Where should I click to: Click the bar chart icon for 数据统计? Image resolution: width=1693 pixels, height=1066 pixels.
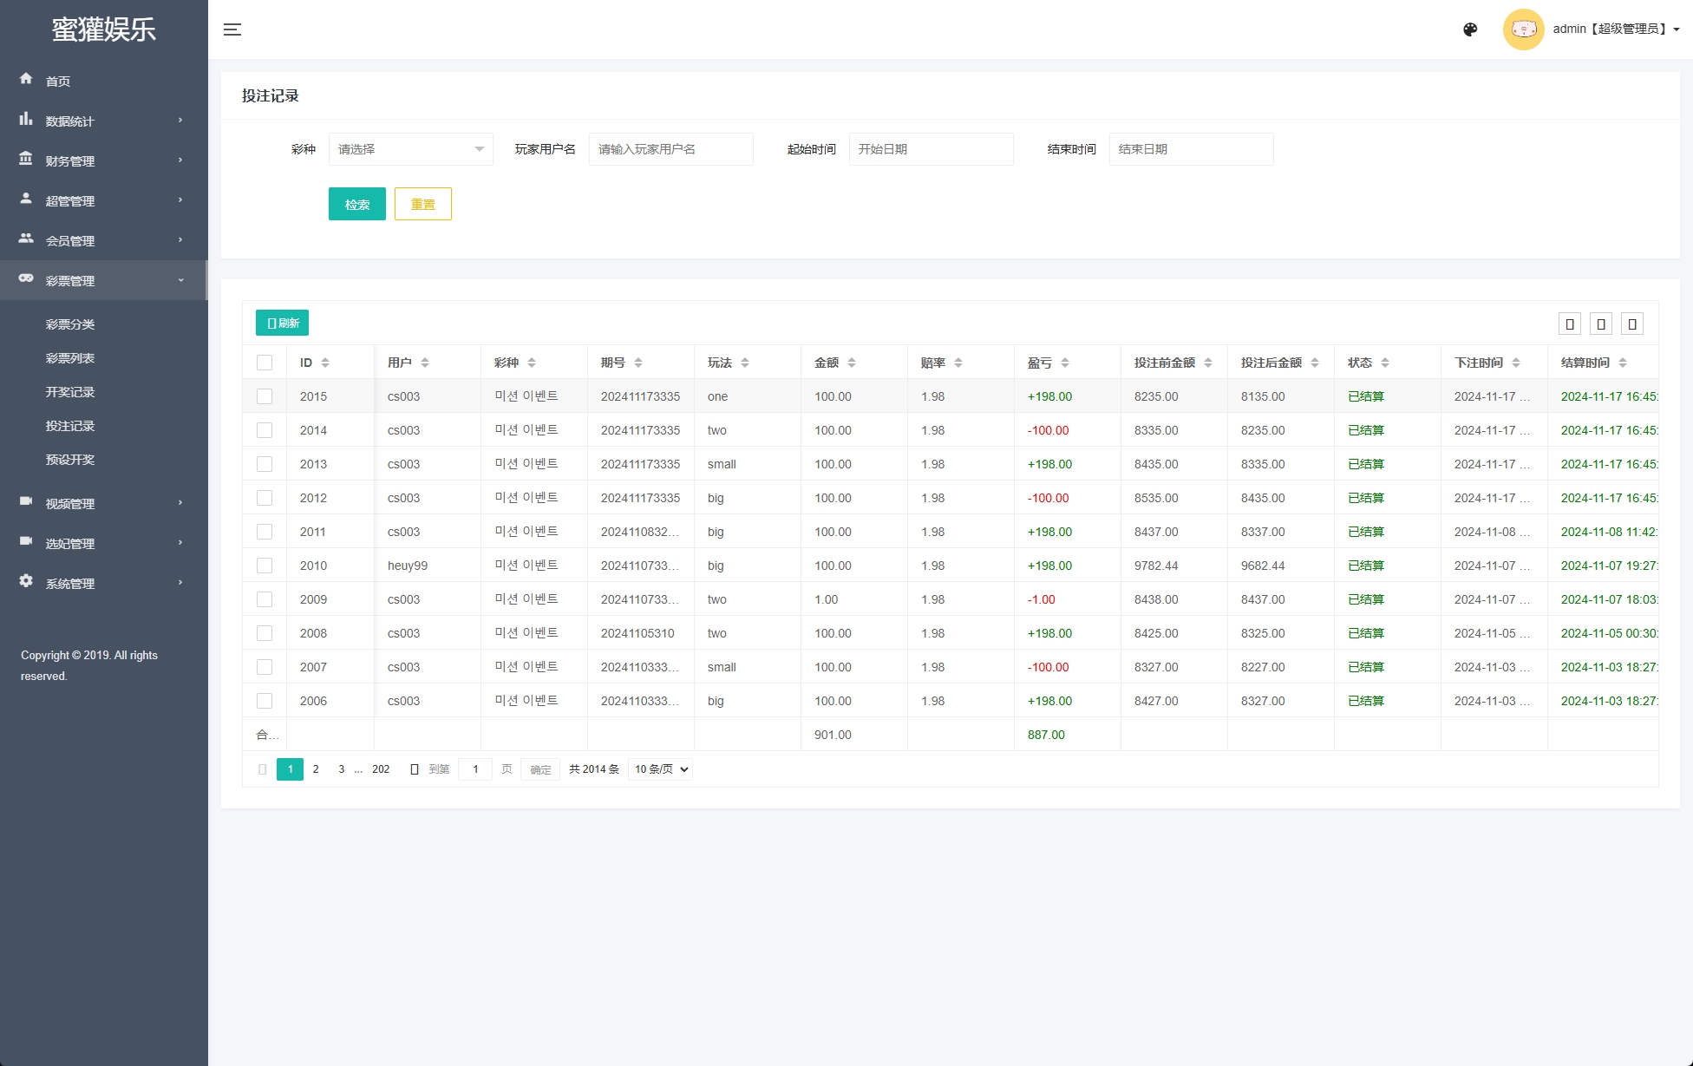(x=26, y=119)
